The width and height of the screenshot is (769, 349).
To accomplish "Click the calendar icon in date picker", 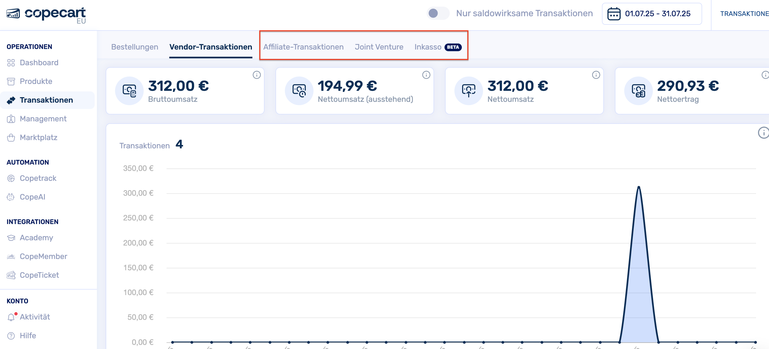I will click(x=613, y=14).
